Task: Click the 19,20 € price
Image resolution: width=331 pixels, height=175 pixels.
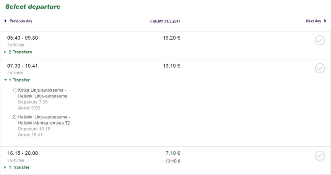Action: pos(172,38)
